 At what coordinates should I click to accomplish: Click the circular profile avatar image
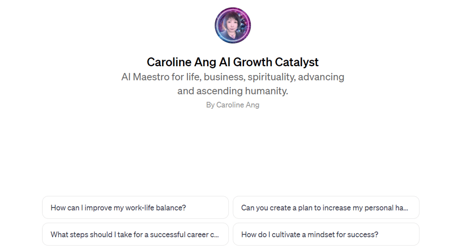point(232,25)
